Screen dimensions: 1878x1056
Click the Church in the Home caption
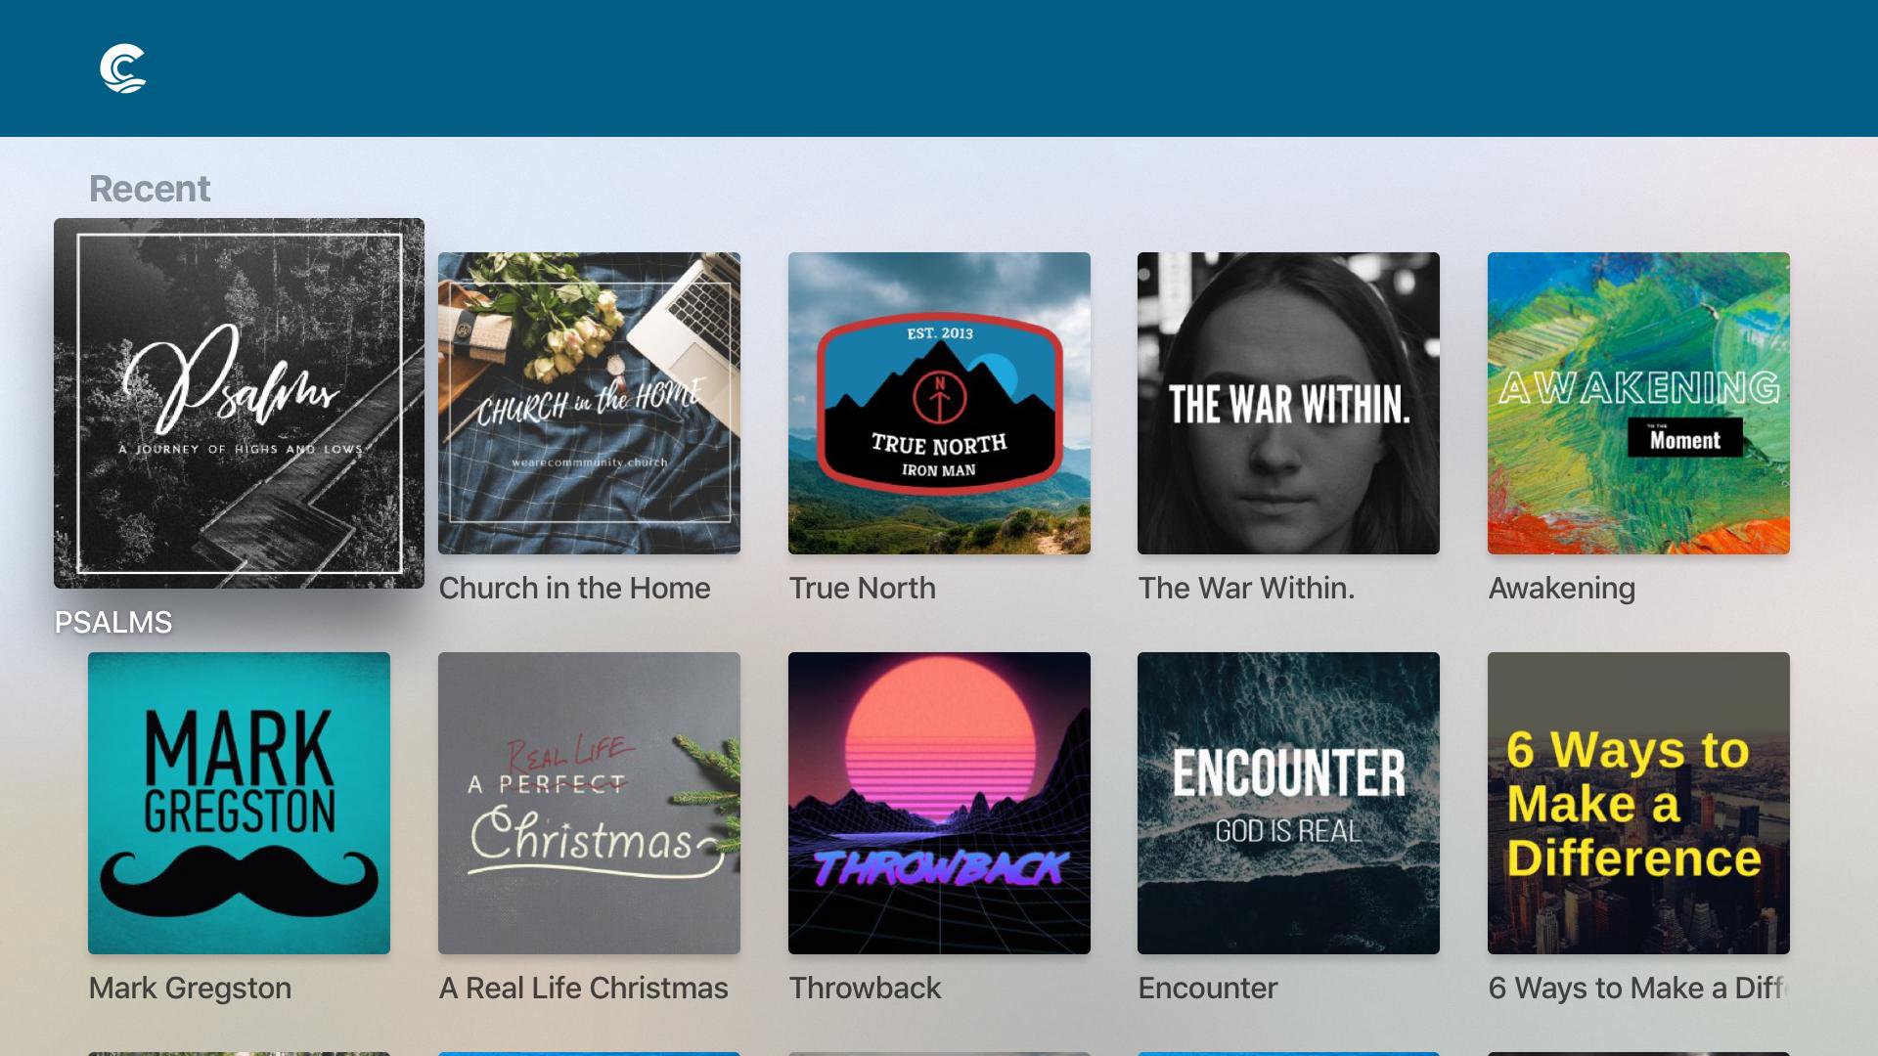(x=574, y=588)
